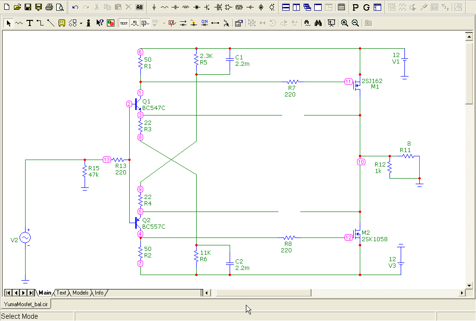
Task: Select YumaMosfet_bal.cir window tab
Action: [26, 304]
